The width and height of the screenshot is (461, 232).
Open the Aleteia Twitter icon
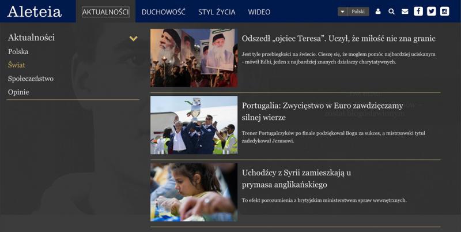431,12
